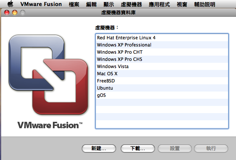
Task: Click the 下載... button
Action: (x=138, y=149)
